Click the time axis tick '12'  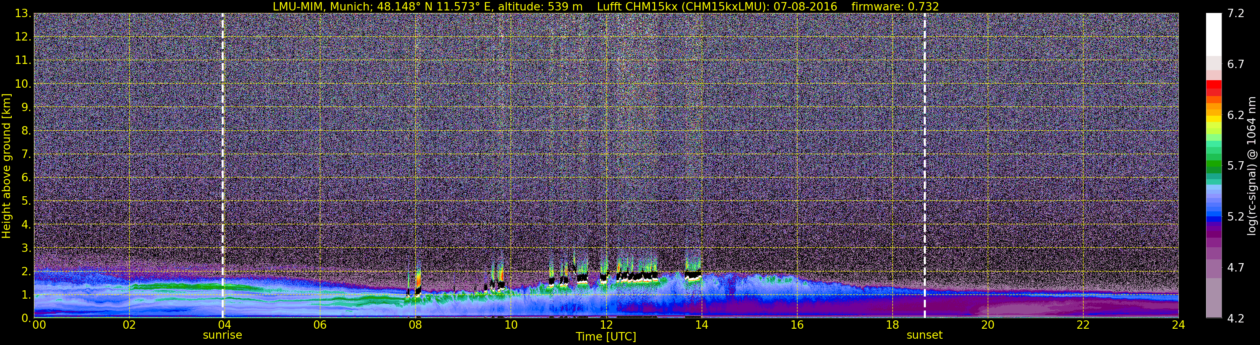click(x=606, y=325)
